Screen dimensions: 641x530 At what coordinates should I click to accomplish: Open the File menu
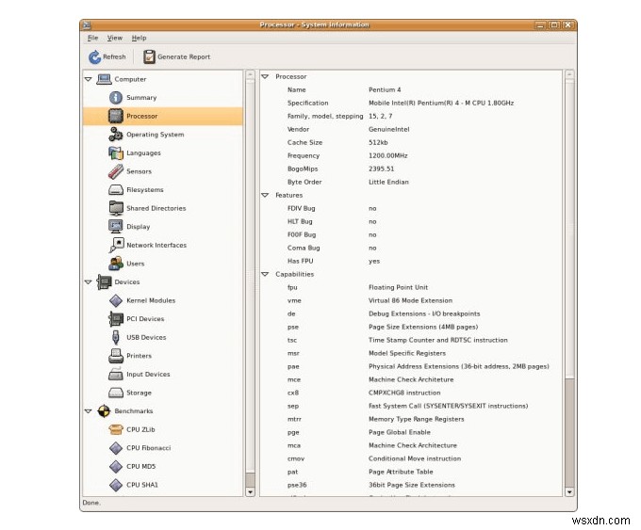point(92,38)
